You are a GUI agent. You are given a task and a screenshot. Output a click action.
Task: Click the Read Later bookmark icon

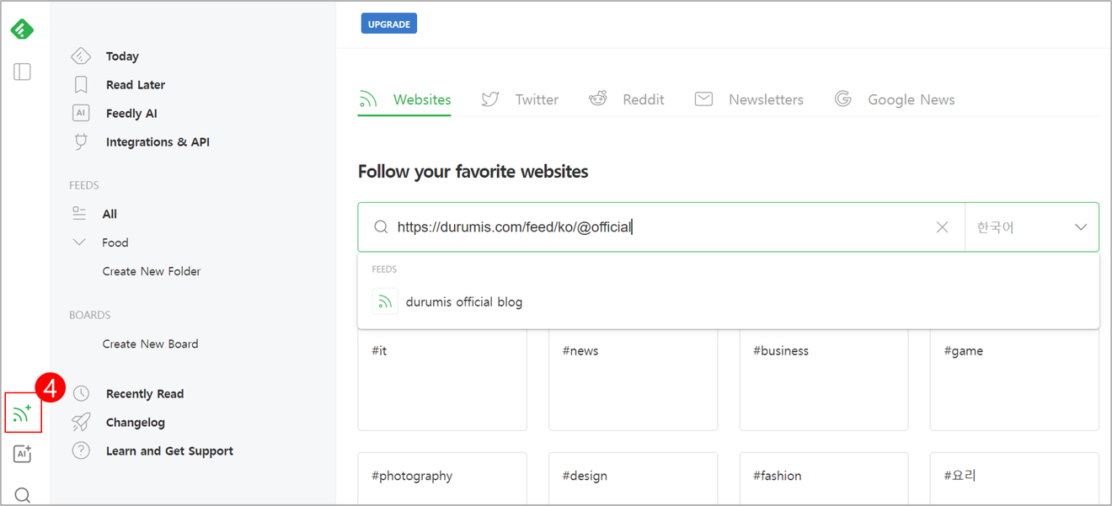tap(81, 85)
